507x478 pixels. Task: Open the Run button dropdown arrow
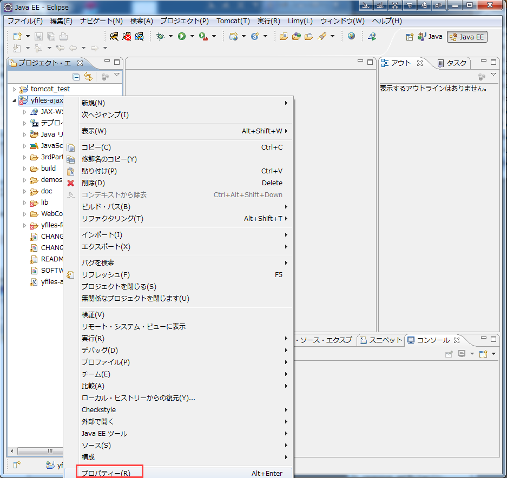pyautogui.click(x=192, y=36)
